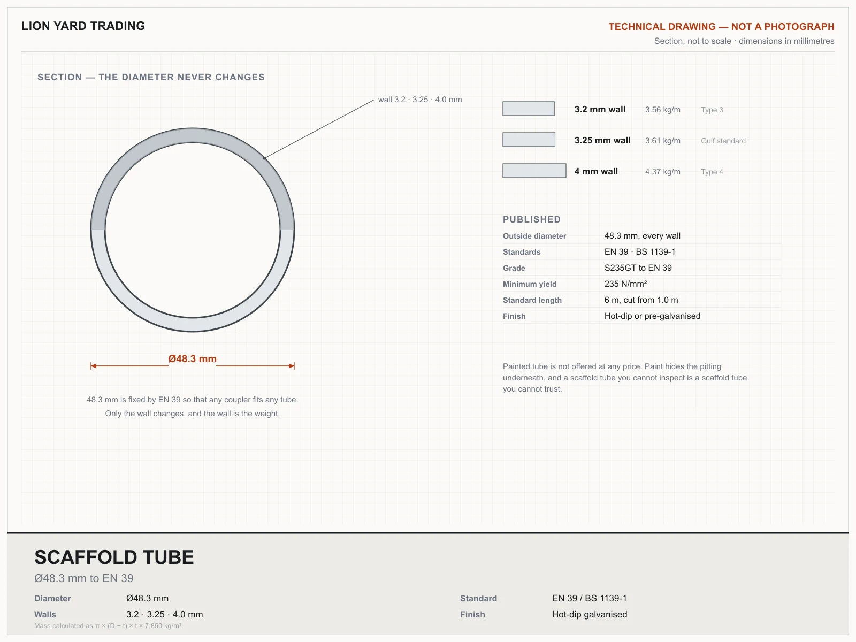Screen dimensions: 856x642
Task: Click the Grade S235GT value
Action: coord(638,268)
